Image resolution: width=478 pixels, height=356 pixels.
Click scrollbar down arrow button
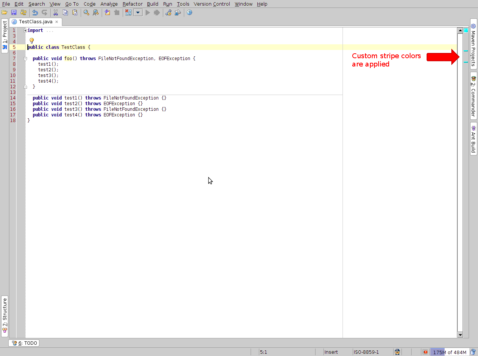460,335
